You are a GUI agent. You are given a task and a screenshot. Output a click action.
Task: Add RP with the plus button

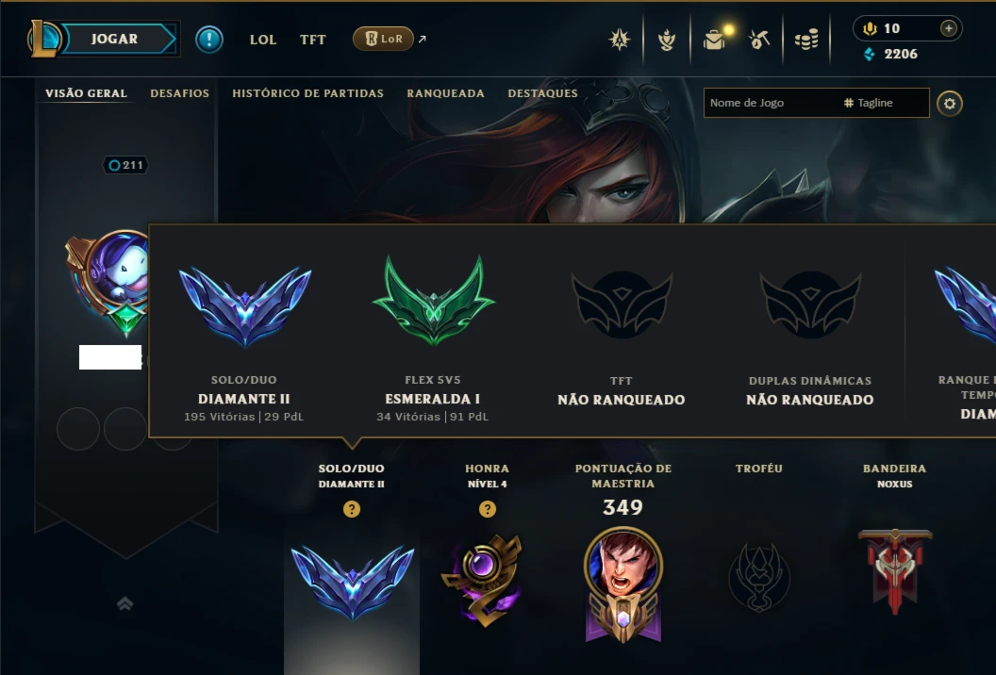click(x=948, y=28)
